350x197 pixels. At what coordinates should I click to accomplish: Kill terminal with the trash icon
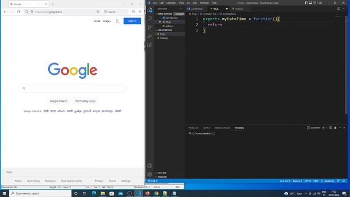pyautogui.click(x=335, y=128)
